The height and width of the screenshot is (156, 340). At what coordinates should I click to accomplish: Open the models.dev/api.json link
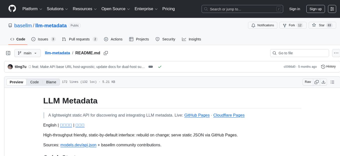[78, 145]
